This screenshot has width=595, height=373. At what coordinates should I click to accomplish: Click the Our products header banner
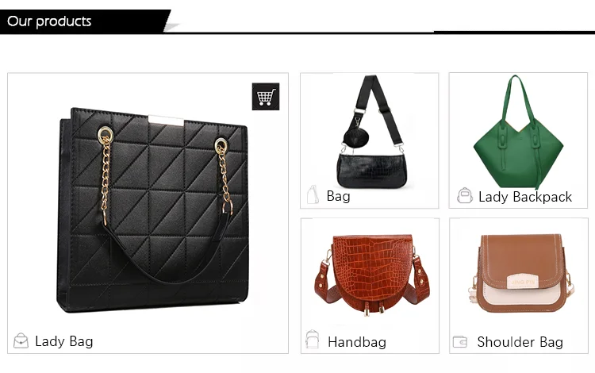[x=86, y=21]
